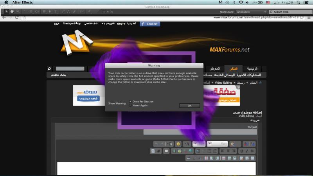
Task: Open the Apple menu
Action: [6, 2]
